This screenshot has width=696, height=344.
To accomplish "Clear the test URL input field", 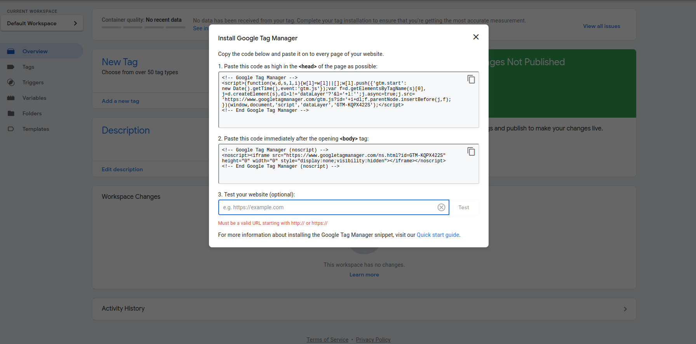I will point(441,207).
